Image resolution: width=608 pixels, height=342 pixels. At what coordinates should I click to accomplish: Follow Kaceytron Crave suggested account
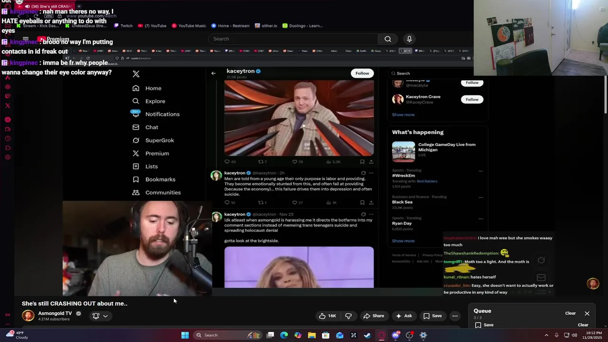click(x=472, y=99)
